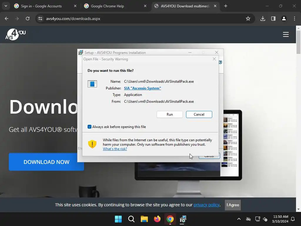Close the Google Chrome Help tab

145,6
